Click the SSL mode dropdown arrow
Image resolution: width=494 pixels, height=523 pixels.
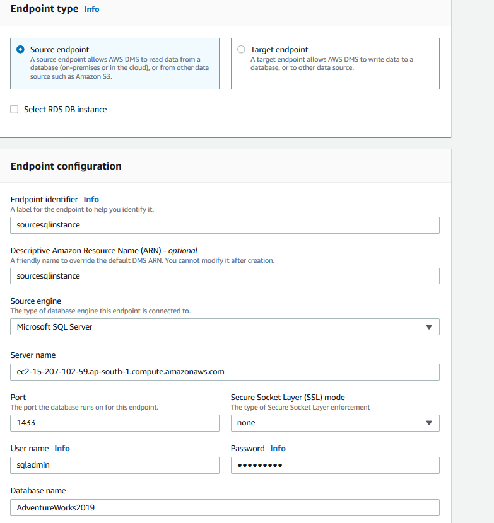429,423
